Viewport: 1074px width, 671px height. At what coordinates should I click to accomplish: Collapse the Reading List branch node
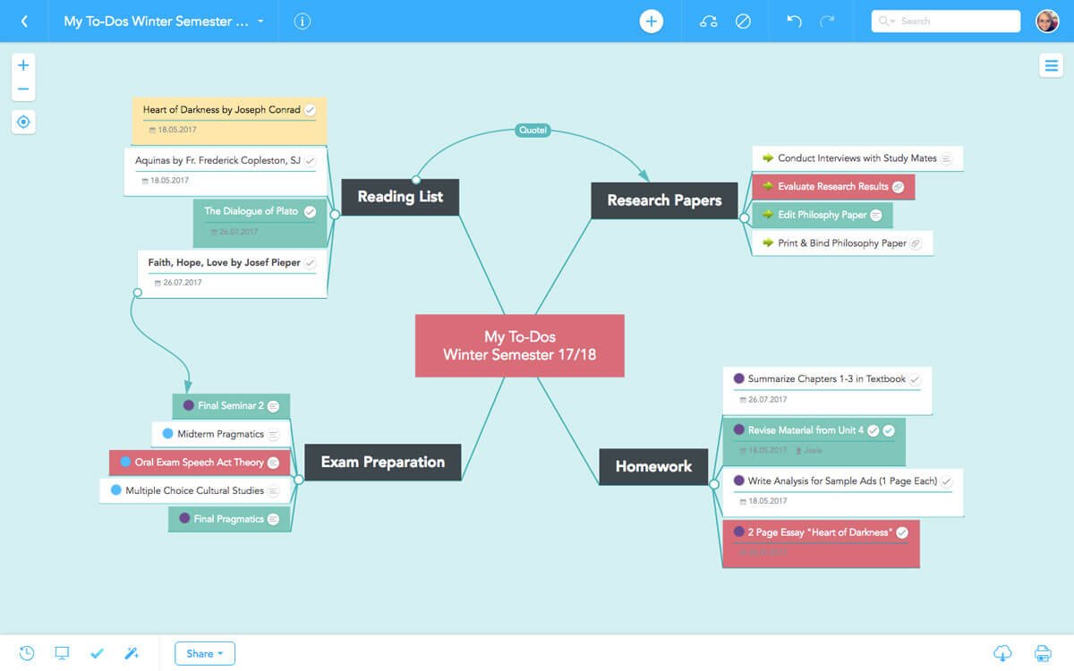click(x=335, y=215)
